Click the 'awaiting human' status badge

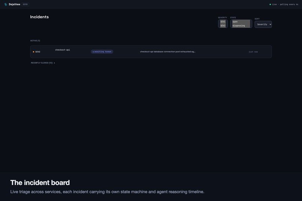102,52
